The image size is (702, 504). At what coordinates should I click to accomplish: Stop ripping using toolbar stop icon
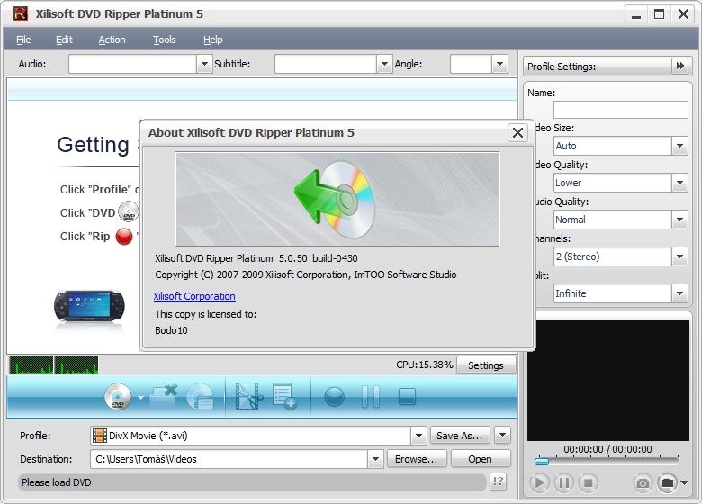(x=407, y=397)
